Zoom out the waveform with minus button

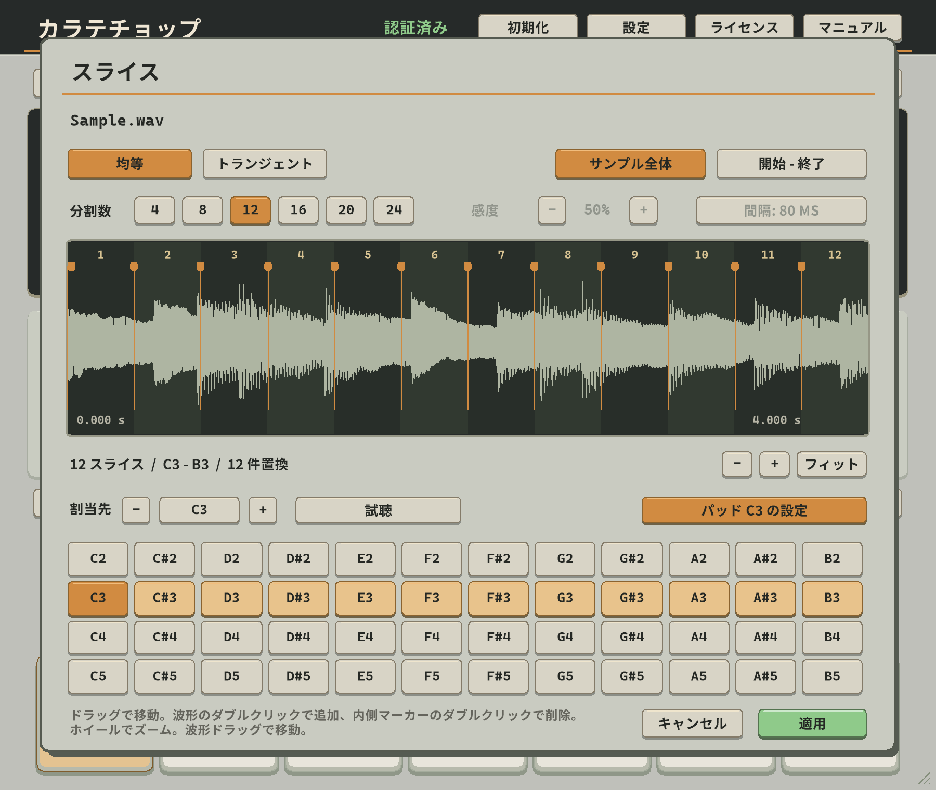point(737,464)
